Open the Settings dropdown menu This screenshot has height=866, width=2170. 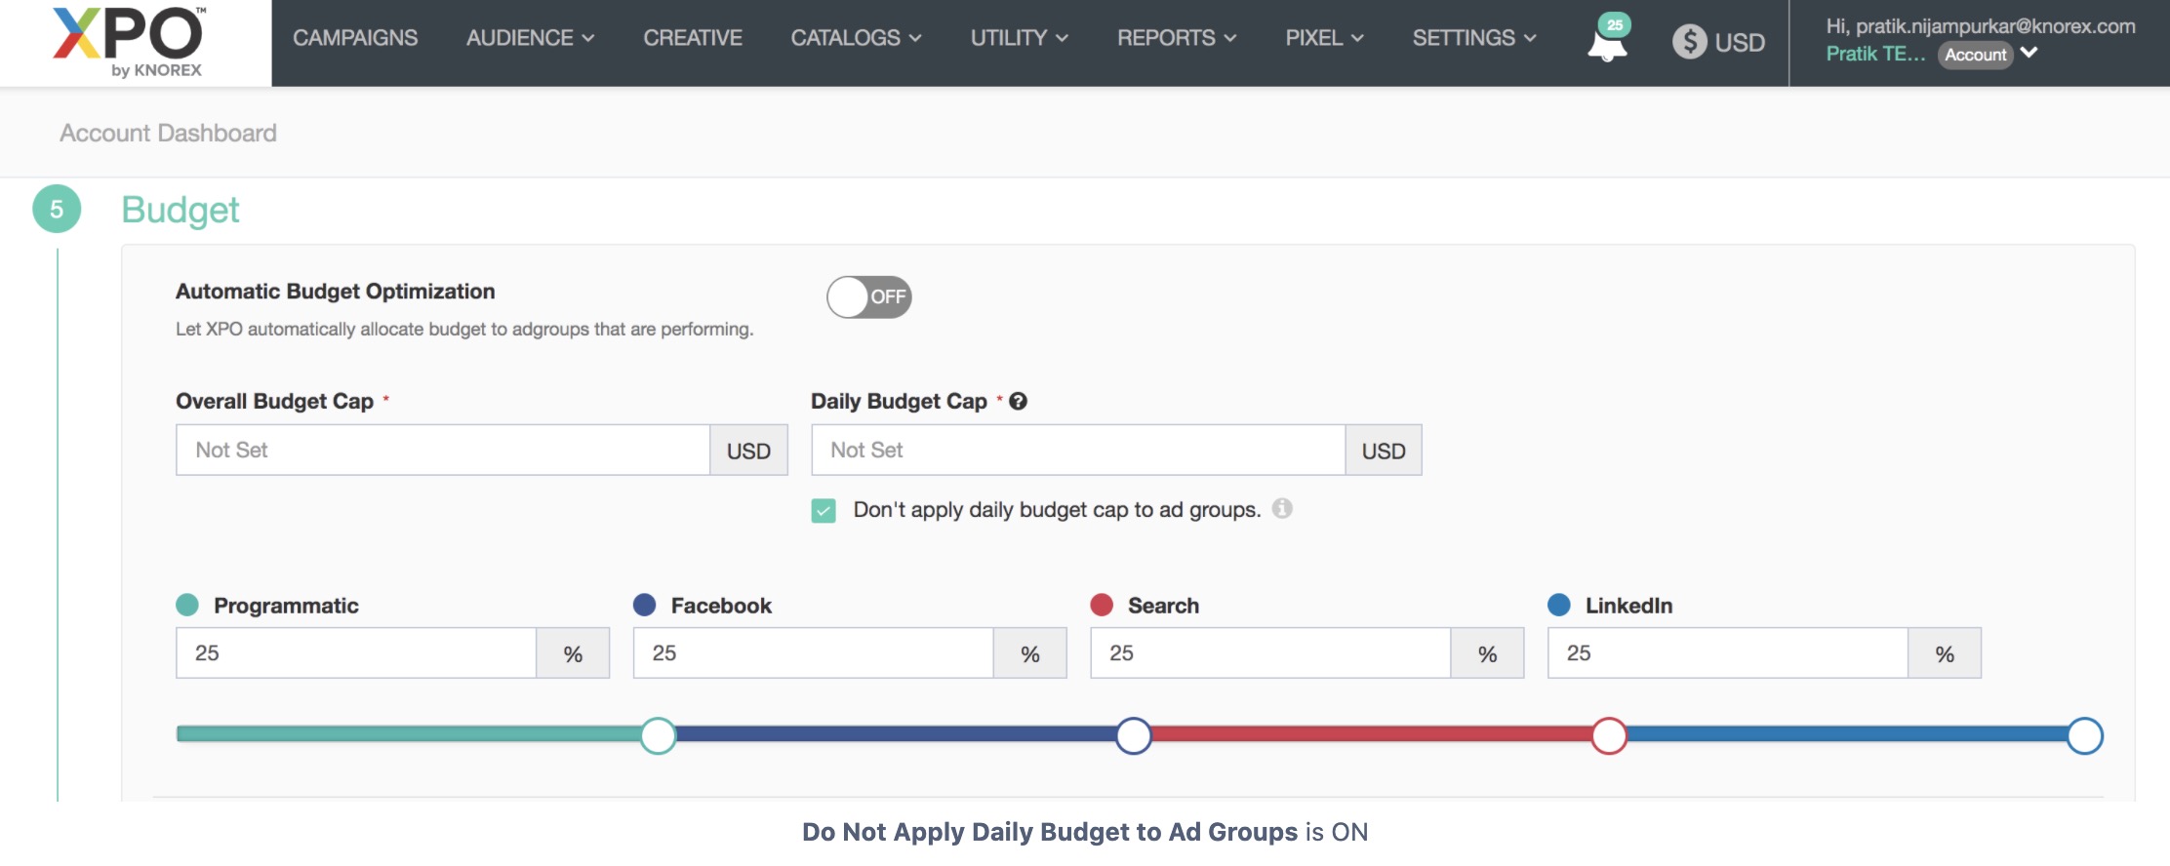[1473, 38]
